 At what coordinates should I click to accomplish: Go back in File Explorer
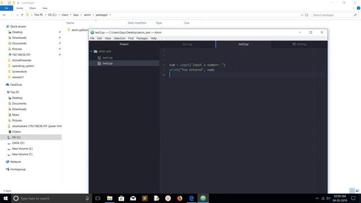(x=5, y=15)
